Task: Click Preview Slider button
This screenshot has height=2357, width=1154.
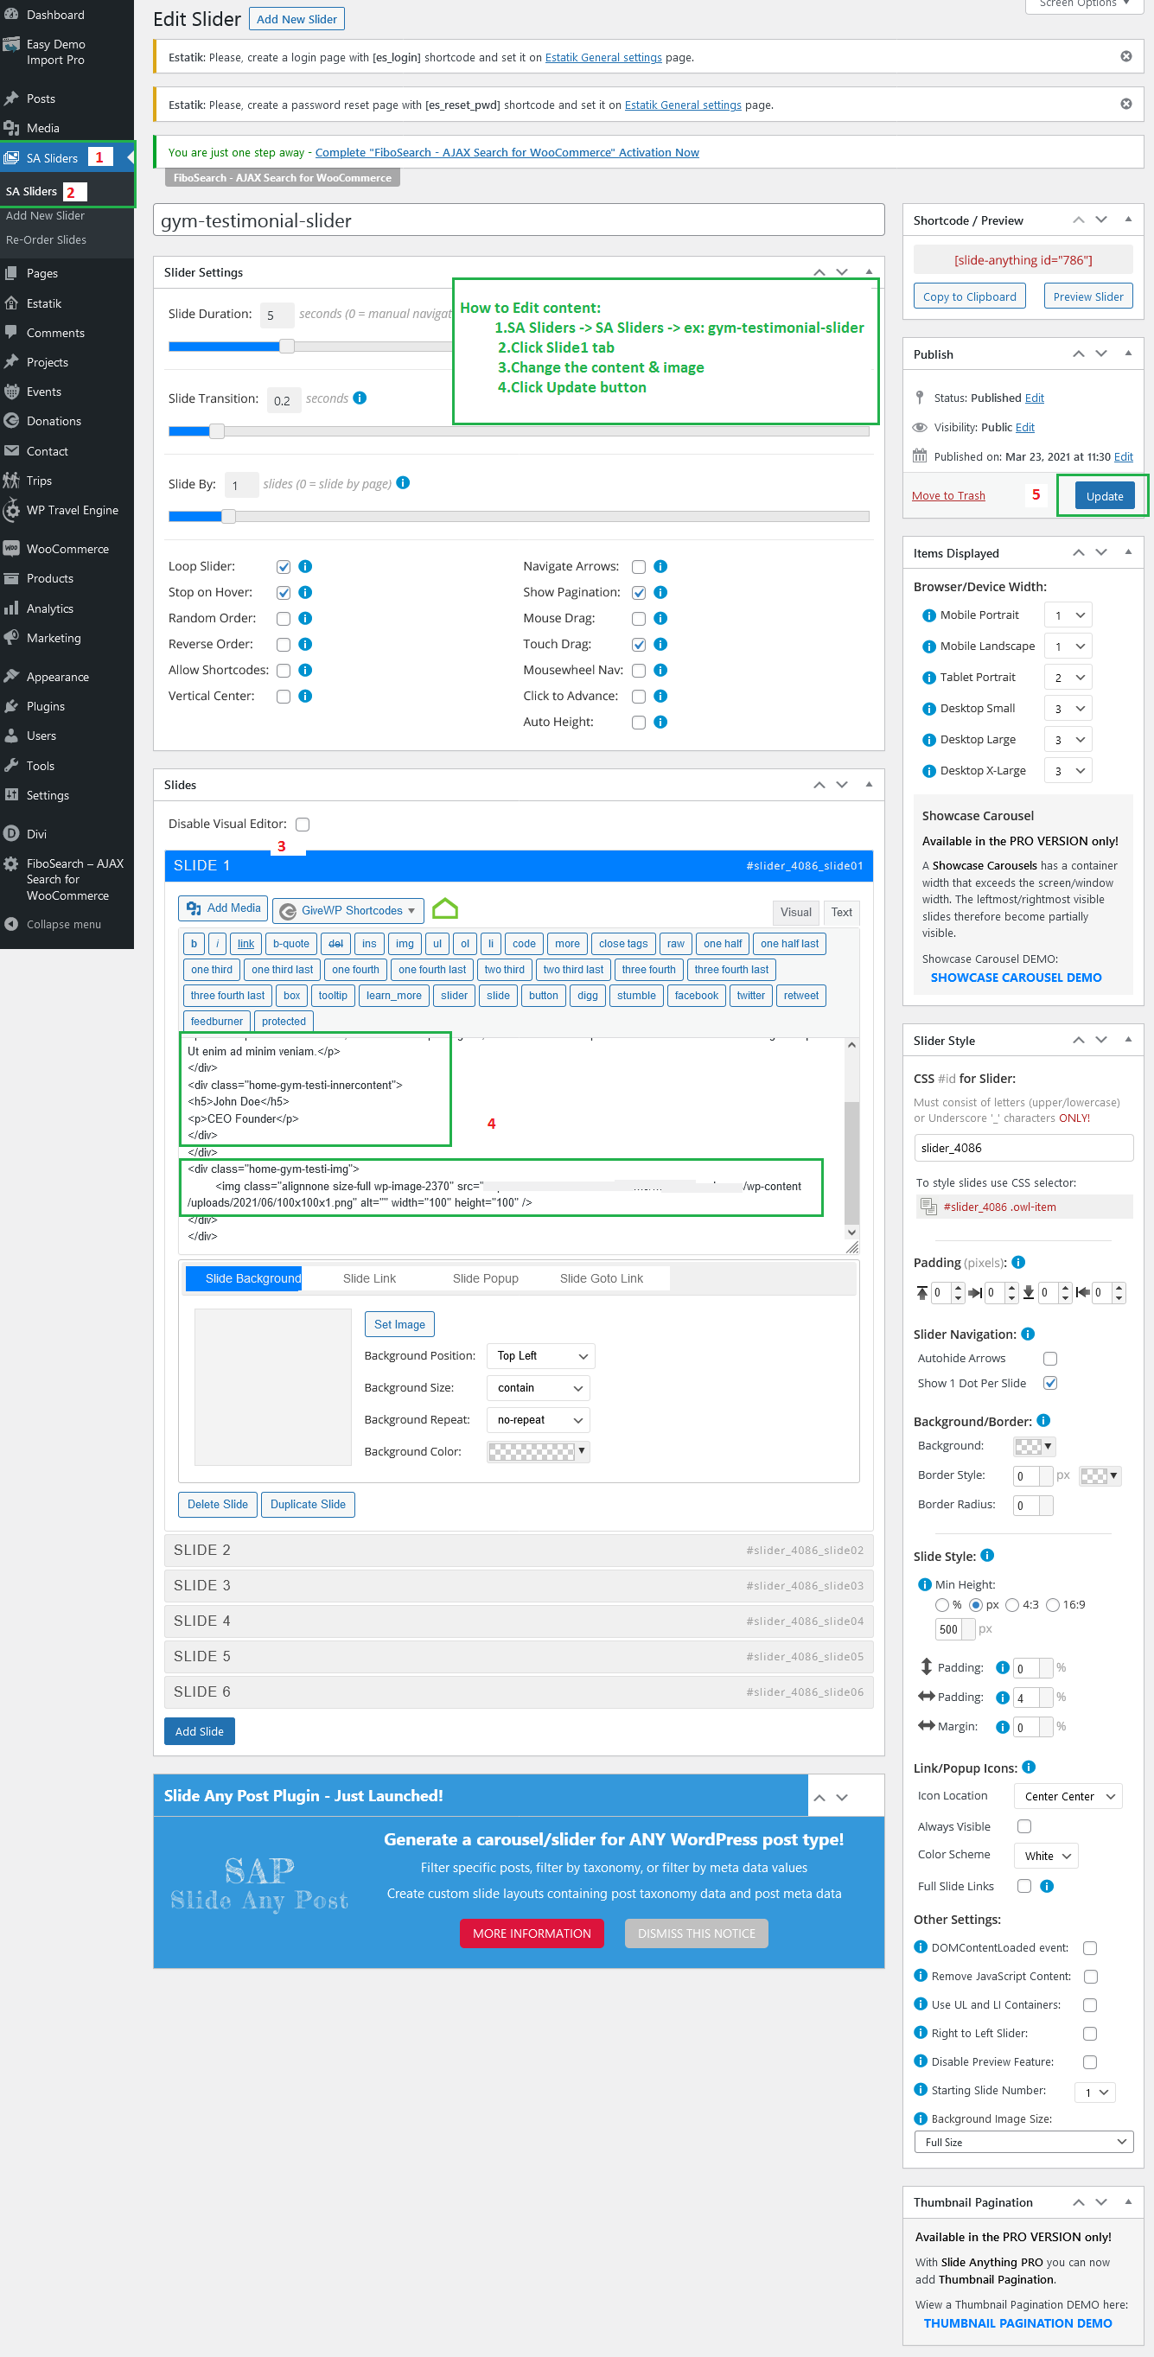Action: 1088,296
